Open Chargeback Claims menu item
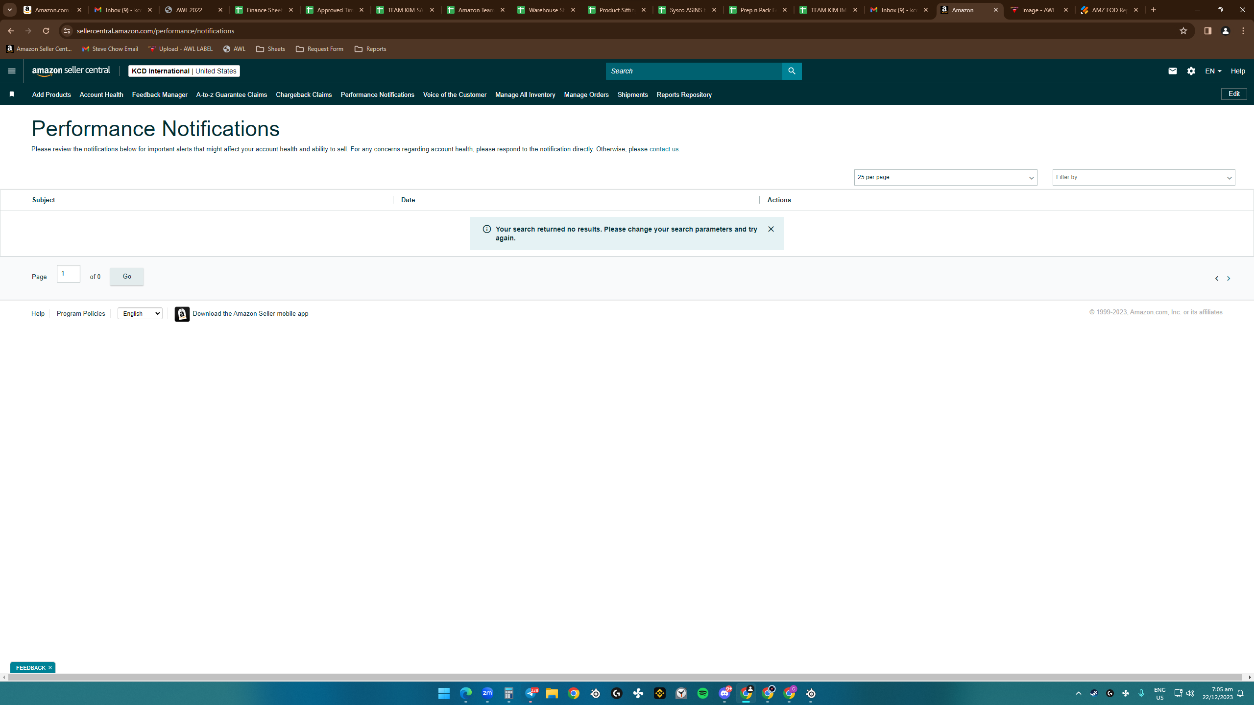 click(x=304, y=94)
